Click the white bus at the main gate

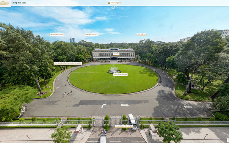point(132,122)
